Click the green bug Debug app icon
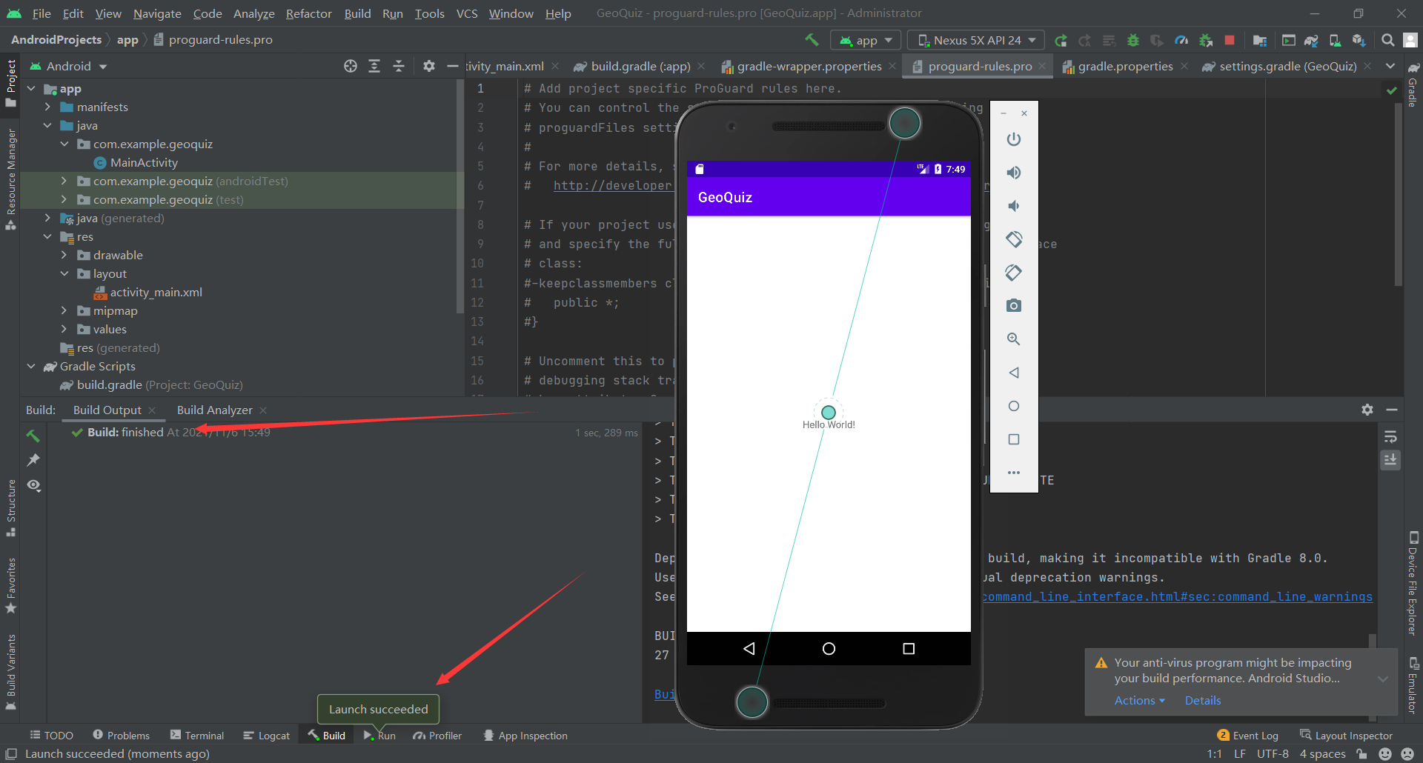This screenshot has width=1423, height=763. point(1132,40)
